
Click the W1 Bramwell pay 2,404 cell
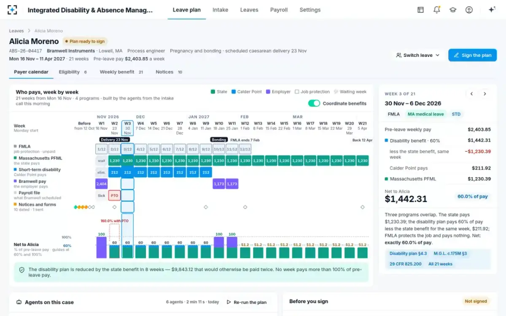101,184
